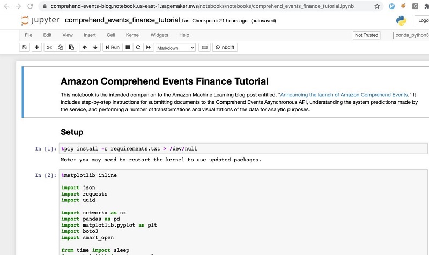
Task: Restart the kernel icon
Action: pyautogui.click(x=138, y=47)
